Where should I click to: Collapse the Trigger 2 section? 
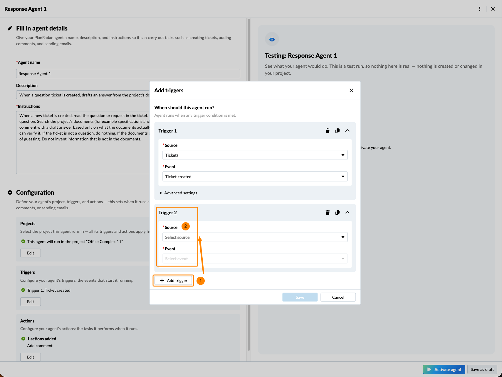pos(347,213)
